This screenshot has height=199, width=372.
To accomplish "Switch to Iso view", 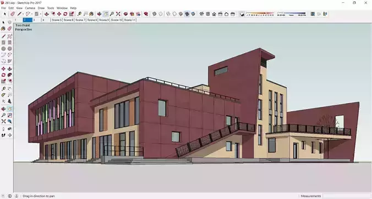I will click(x=201, y=14).
